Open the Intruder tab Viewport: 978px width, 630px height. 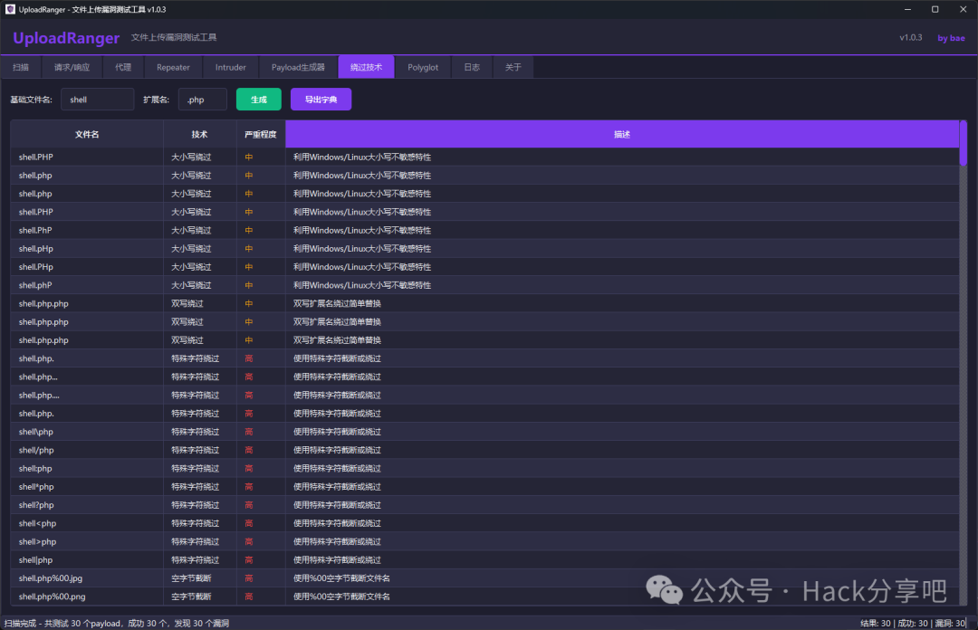(x=231, y=67)
